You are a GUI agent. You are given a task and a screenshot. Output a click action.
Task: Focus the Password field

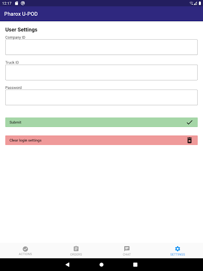[101, 97]
